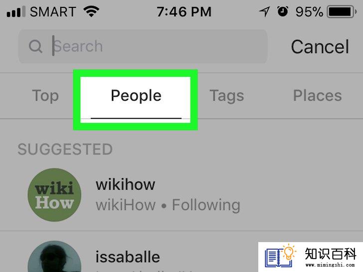
Task: Click the book and lightbulb logo
Action: click(281, 256)
